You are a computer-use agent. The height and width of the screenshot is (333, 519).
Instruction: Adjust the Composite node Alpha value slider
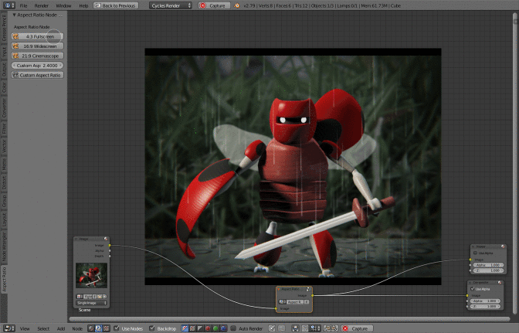[x=485, y=301]
